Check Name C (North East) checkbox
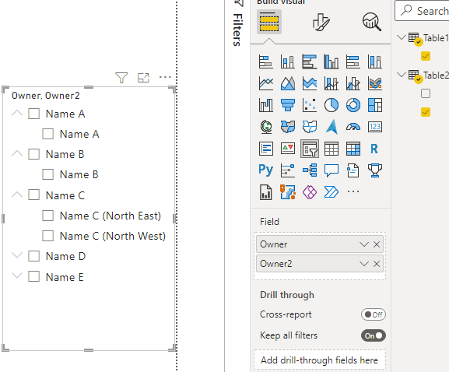 coord(47,216)
